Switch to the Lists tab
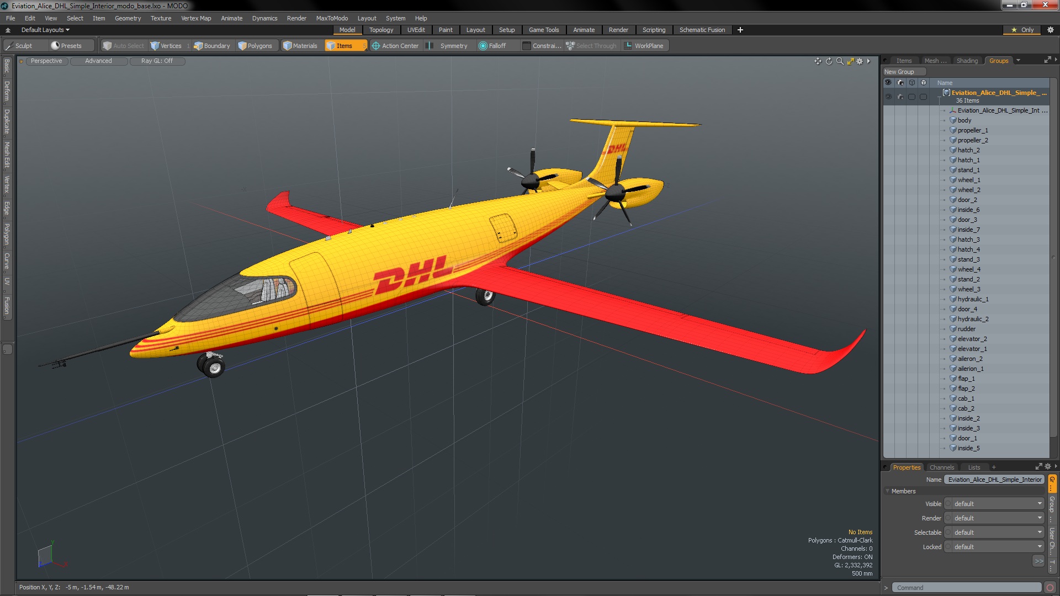The image size is (1060, 596). 974,467
